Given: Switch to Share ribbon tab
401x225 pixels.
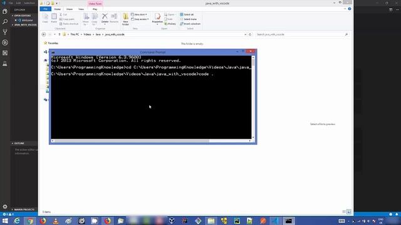Looking at the screenshot, I should 70,9.
